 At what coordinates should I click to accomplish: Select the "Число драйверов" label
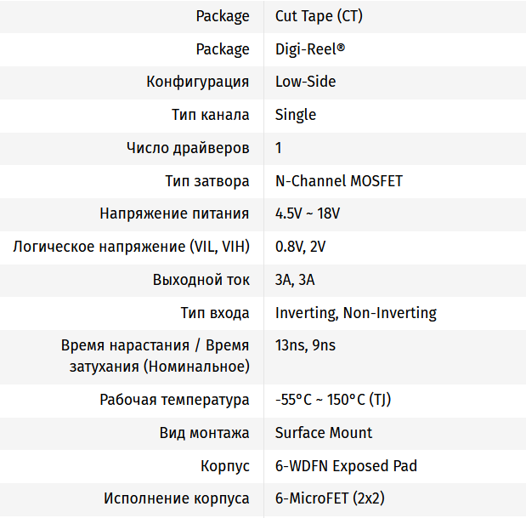[188, 148]
